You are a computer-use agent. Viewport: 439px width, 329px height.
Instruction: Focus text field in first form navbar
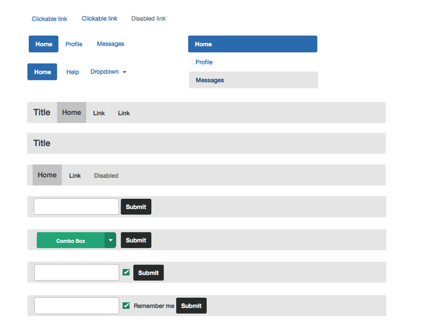pyautogui.click(x=76, y=207)
